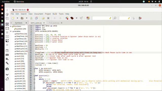Image resolution: width=162 pixels, height=91 pixels.
Task: Open the Remmina home main window icon
Action: (x=7, y=14)
